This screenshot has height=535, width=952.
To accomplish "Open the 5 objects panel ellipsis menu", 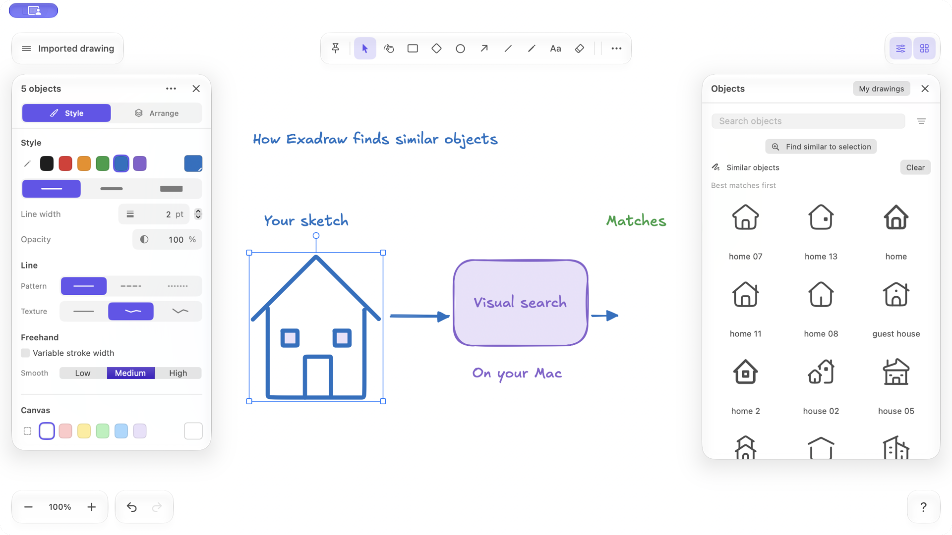I will tap(171, 89).
